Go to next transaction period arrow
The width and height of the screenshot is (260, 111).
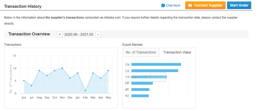[x=98, y=34]
